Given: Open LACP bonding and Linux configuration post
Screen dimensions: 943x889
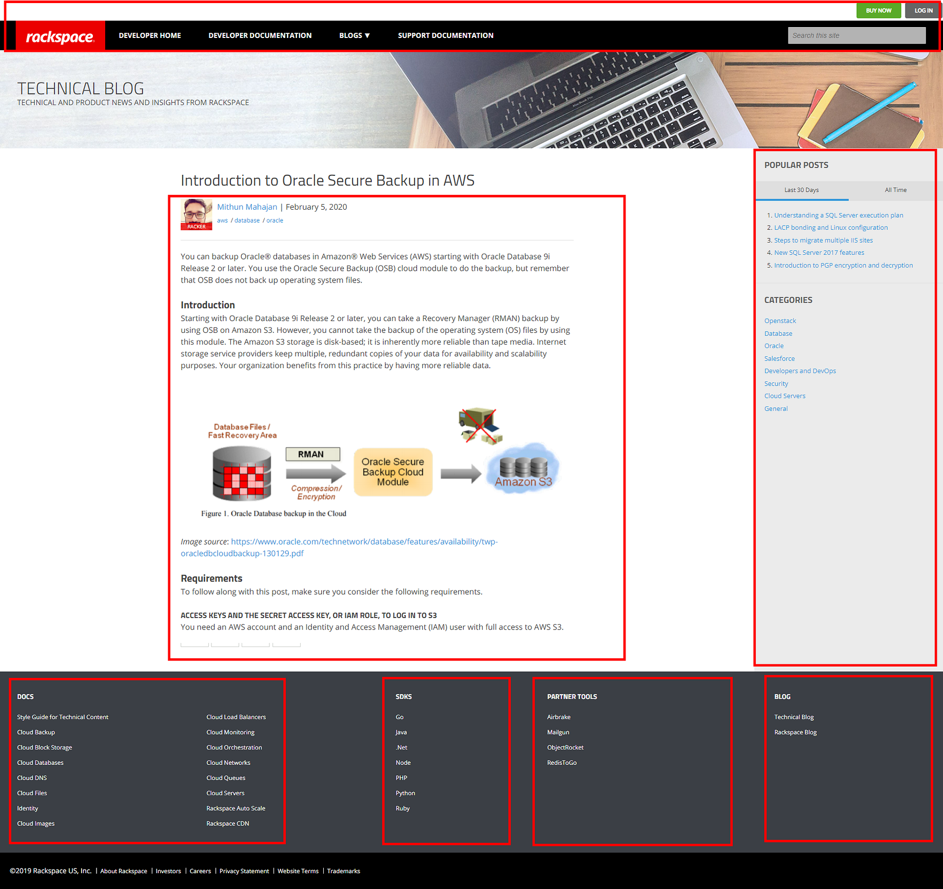Looking at the screenshot, I should (831, 228).
